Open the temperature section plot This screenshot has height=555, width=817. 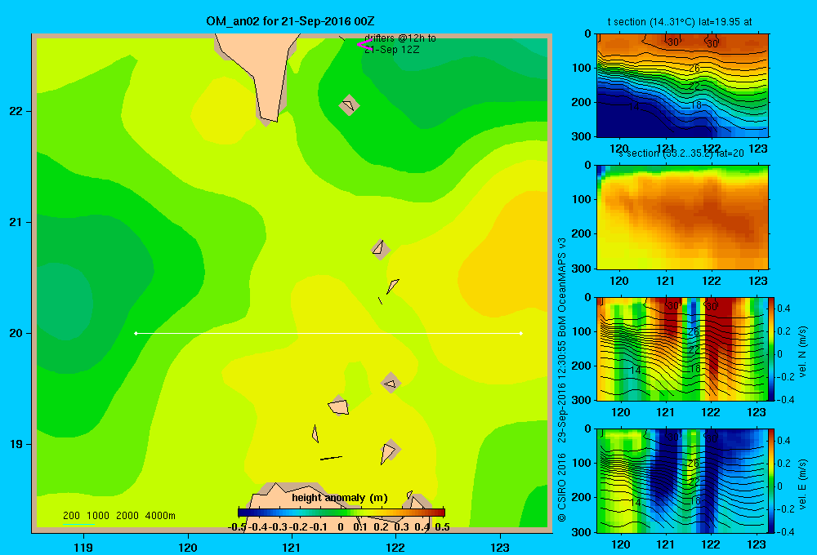pos(682,86)
